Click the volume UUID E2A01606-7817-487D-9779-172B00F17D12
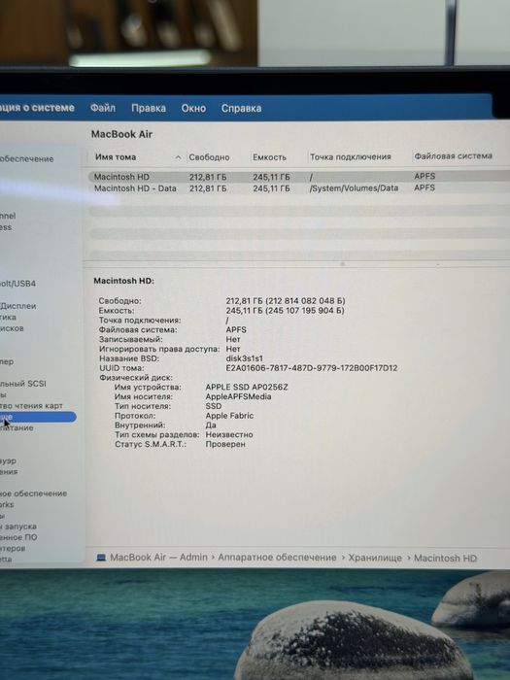This screenshot has width=510, height=680. [x=312, y=368]
